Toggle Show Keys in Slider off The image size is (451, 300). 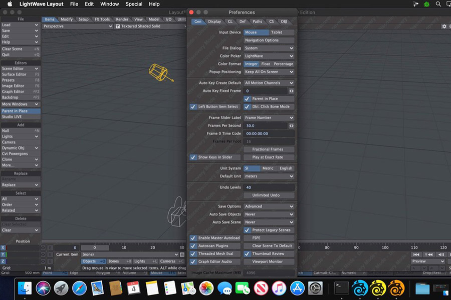click(x=193, y=157)
